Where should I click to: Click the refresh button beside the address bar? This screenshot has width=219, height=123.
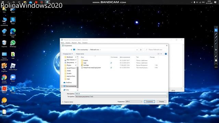[x=141, y=50]
